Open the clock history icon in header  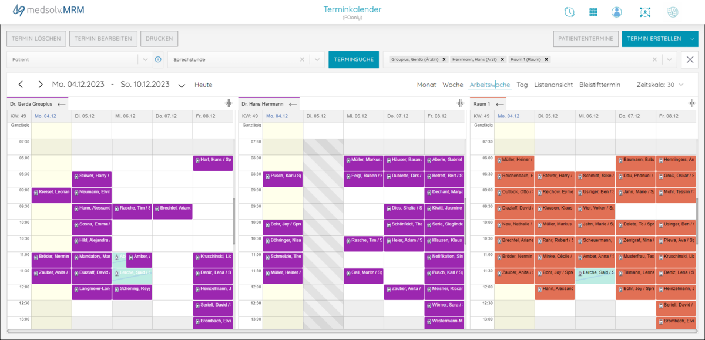tap(569, 12)
